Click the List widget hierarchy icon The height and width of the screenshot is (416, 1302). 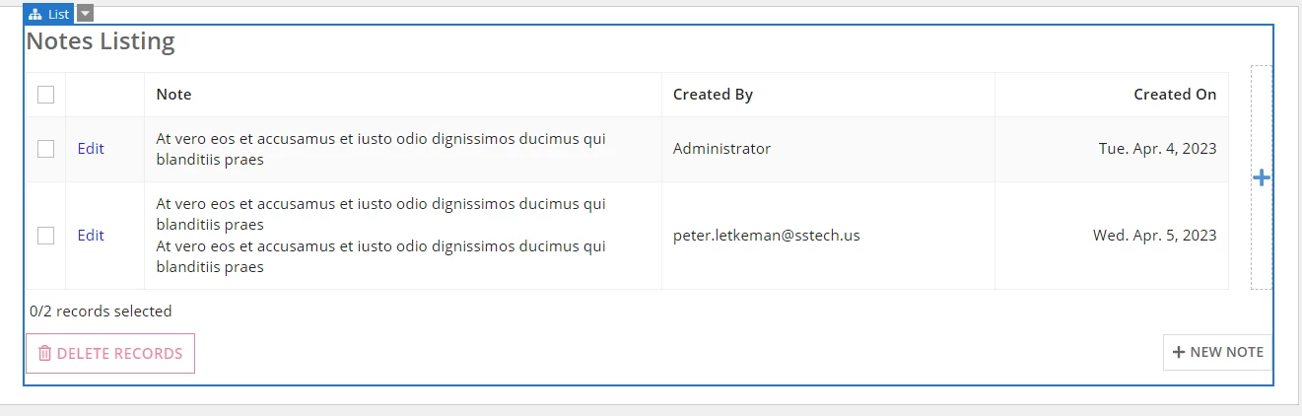pos(35,15)
